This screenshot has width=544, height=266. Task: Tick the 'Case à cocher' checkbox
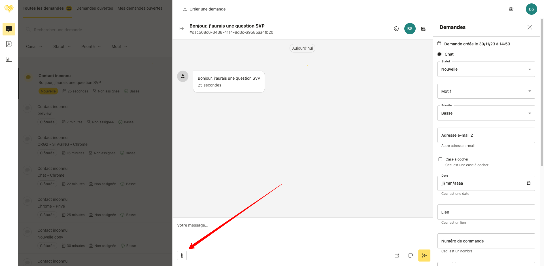[x=440, y=159]
